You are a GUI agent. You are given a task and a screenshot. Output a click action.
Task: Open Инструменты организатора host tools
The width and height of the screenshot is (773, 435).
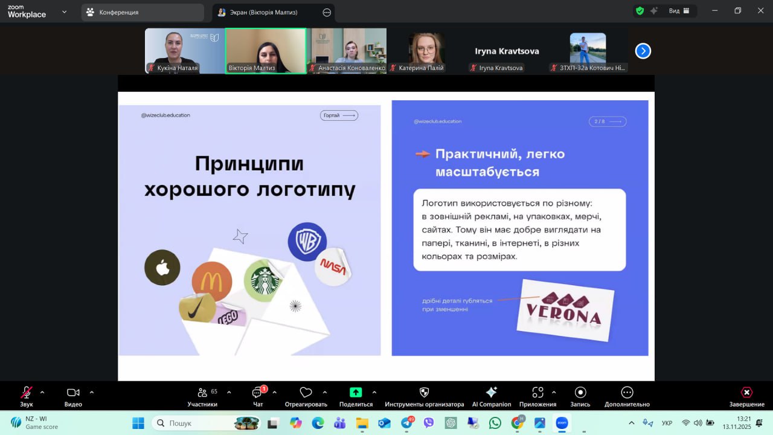(424, 393)
